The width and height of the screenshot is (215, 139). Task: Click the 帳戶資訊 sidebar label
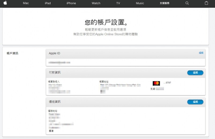click(x=13, y=53)
